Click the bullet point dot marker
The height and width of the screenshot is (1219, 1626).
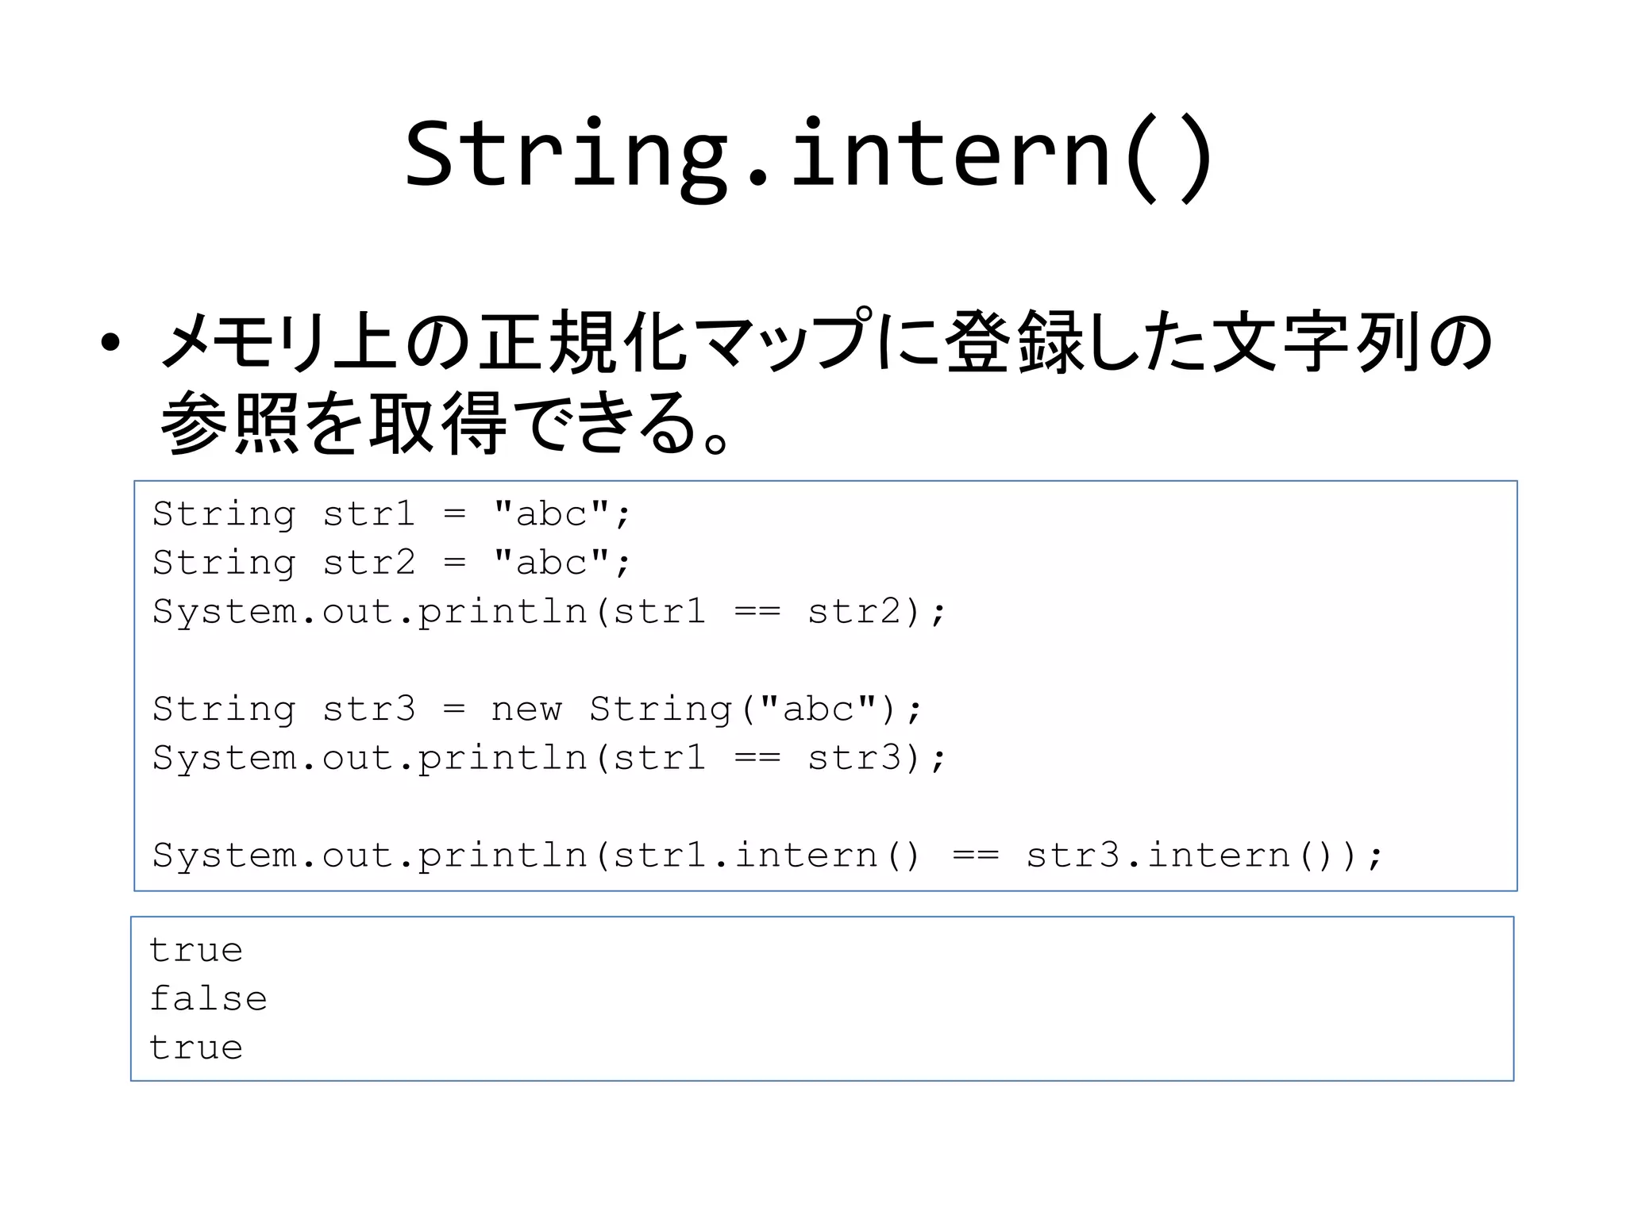pos(110,343)
